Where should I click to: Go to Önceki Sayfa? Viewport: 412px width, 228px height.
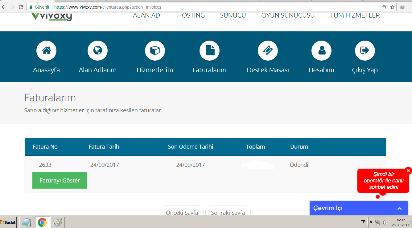point(182,211)
